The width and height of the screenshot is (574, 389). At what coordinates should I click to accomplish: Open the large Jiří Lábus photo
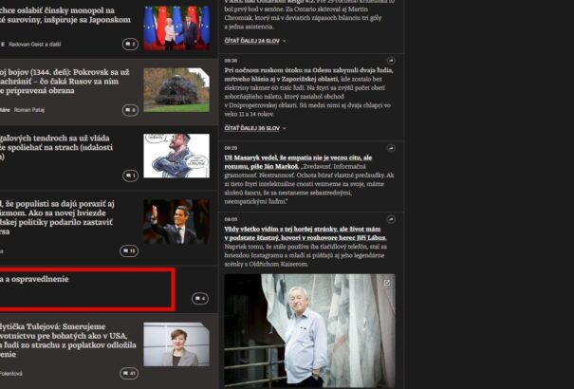309,330
